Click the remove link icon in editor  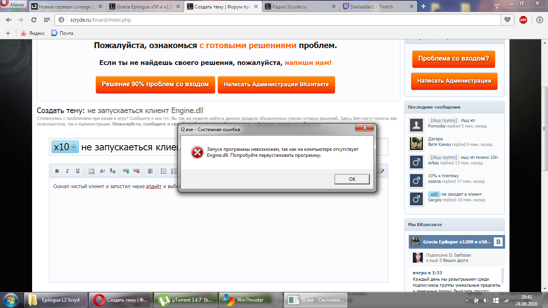pyautogui.click(x=136, y=171)
